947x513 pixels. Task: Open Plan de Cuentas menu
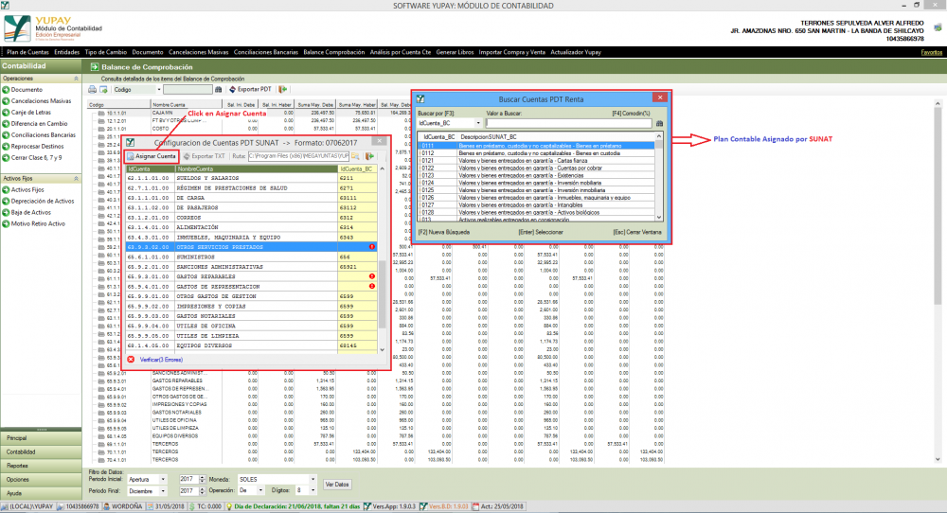(x=27, y=52)
